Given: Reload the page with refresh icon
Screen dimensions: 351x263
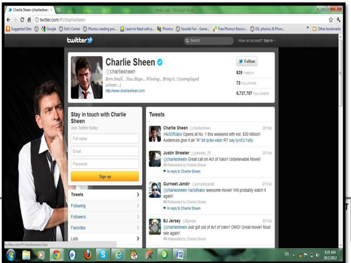Looking at the screenshot, I should coord(22,20).
